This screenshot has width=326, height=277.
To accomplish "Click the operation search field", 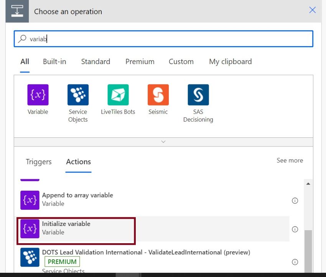I will (x=153, y=38).
